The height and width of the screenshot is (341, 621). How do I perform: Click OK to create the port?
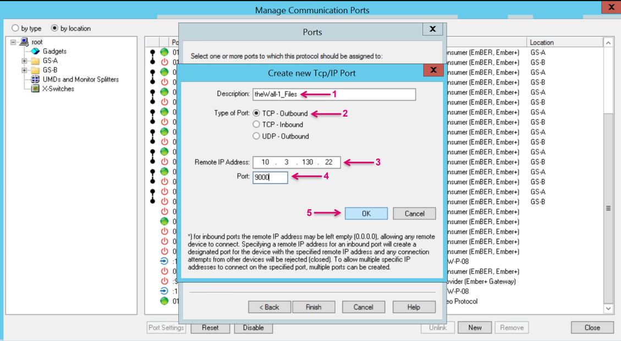[x=366, y=213]
